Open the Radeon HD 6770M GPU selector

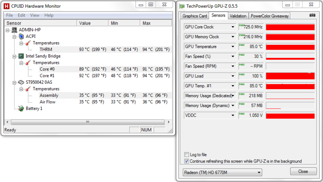[x=222, y=172]
